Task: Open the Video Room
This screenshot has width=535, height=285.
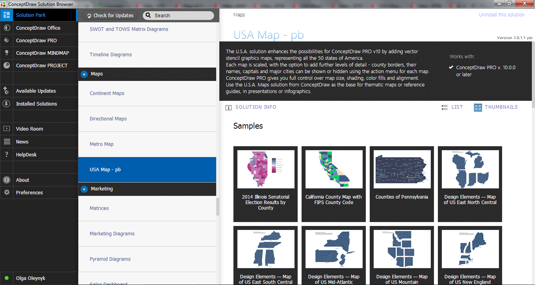Action: (38, 129)
